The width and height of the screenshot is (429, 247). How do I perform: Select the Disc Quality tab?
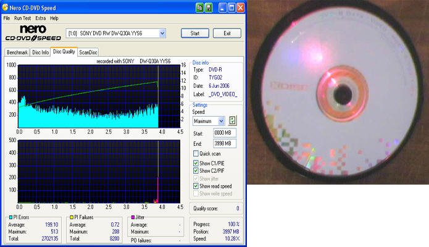tap(64, 51)
